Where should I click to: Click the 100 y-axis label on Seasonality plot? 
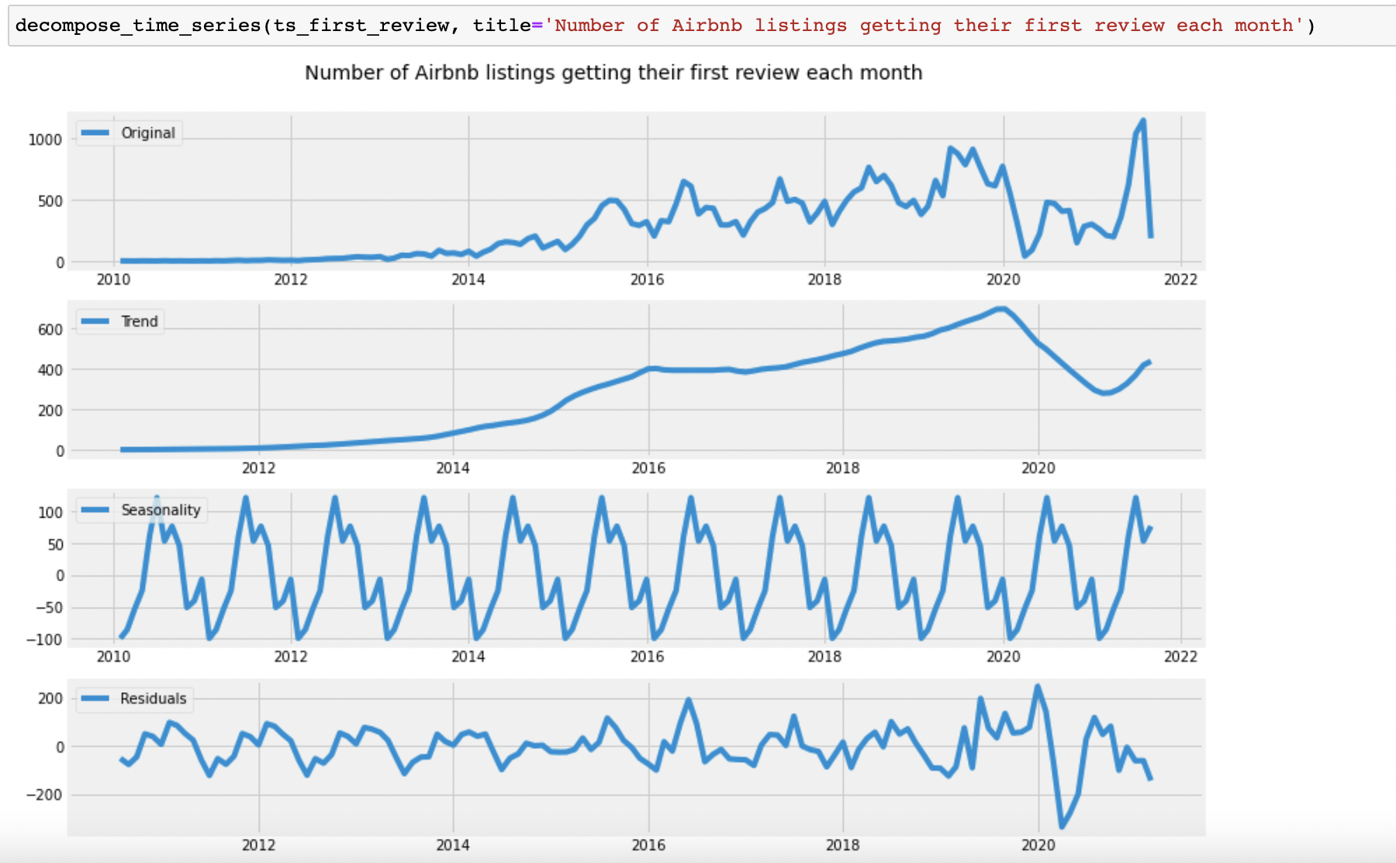50,512
